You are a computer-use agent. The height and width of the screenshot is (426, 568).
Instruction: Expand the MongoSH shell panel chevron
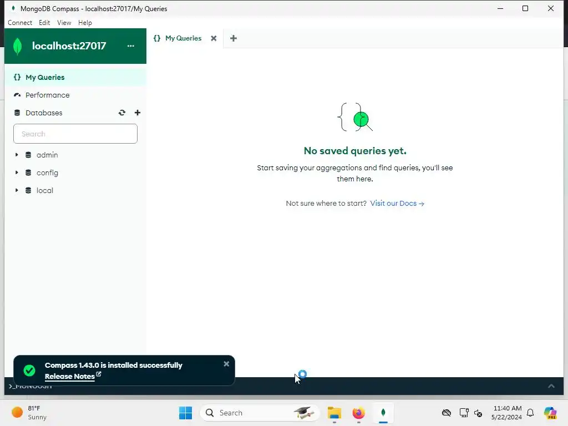[x=551, y=386]
